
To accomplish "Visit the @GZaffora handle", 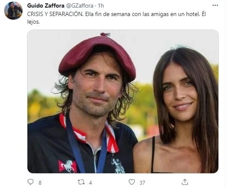I will [80, 5].
